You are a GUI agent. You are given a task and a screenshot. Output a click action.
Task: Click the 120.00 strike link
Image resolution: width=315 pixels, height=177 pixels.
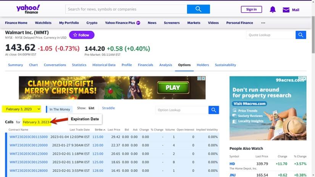coord(98,145)
